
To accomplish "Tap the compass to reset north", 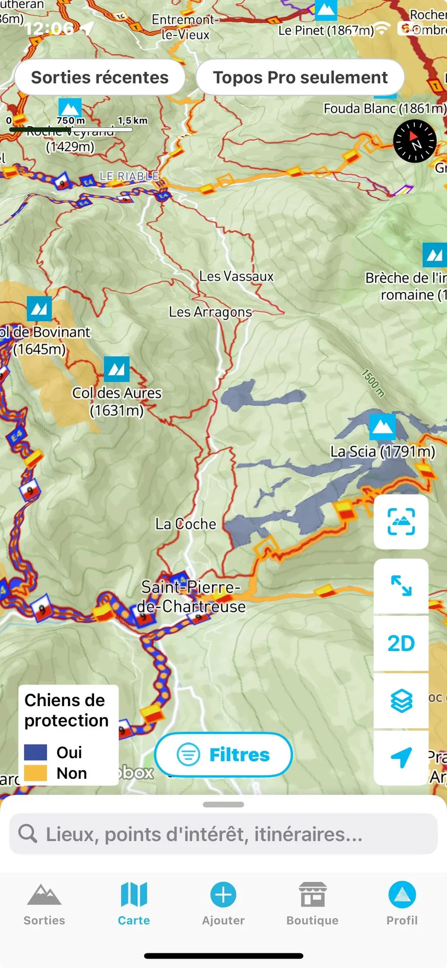I will tap(415, 141).
